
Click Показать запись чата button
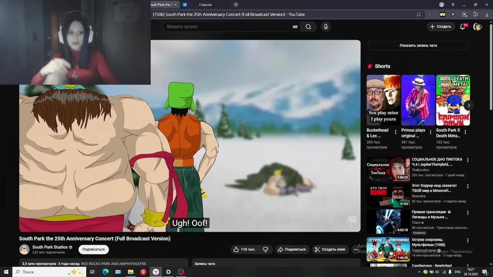click(418, 45)
